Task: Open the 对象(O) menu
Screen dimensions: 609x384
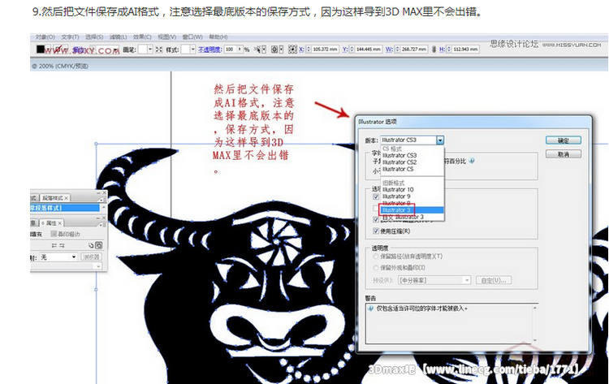Action: tap(45, 37)
